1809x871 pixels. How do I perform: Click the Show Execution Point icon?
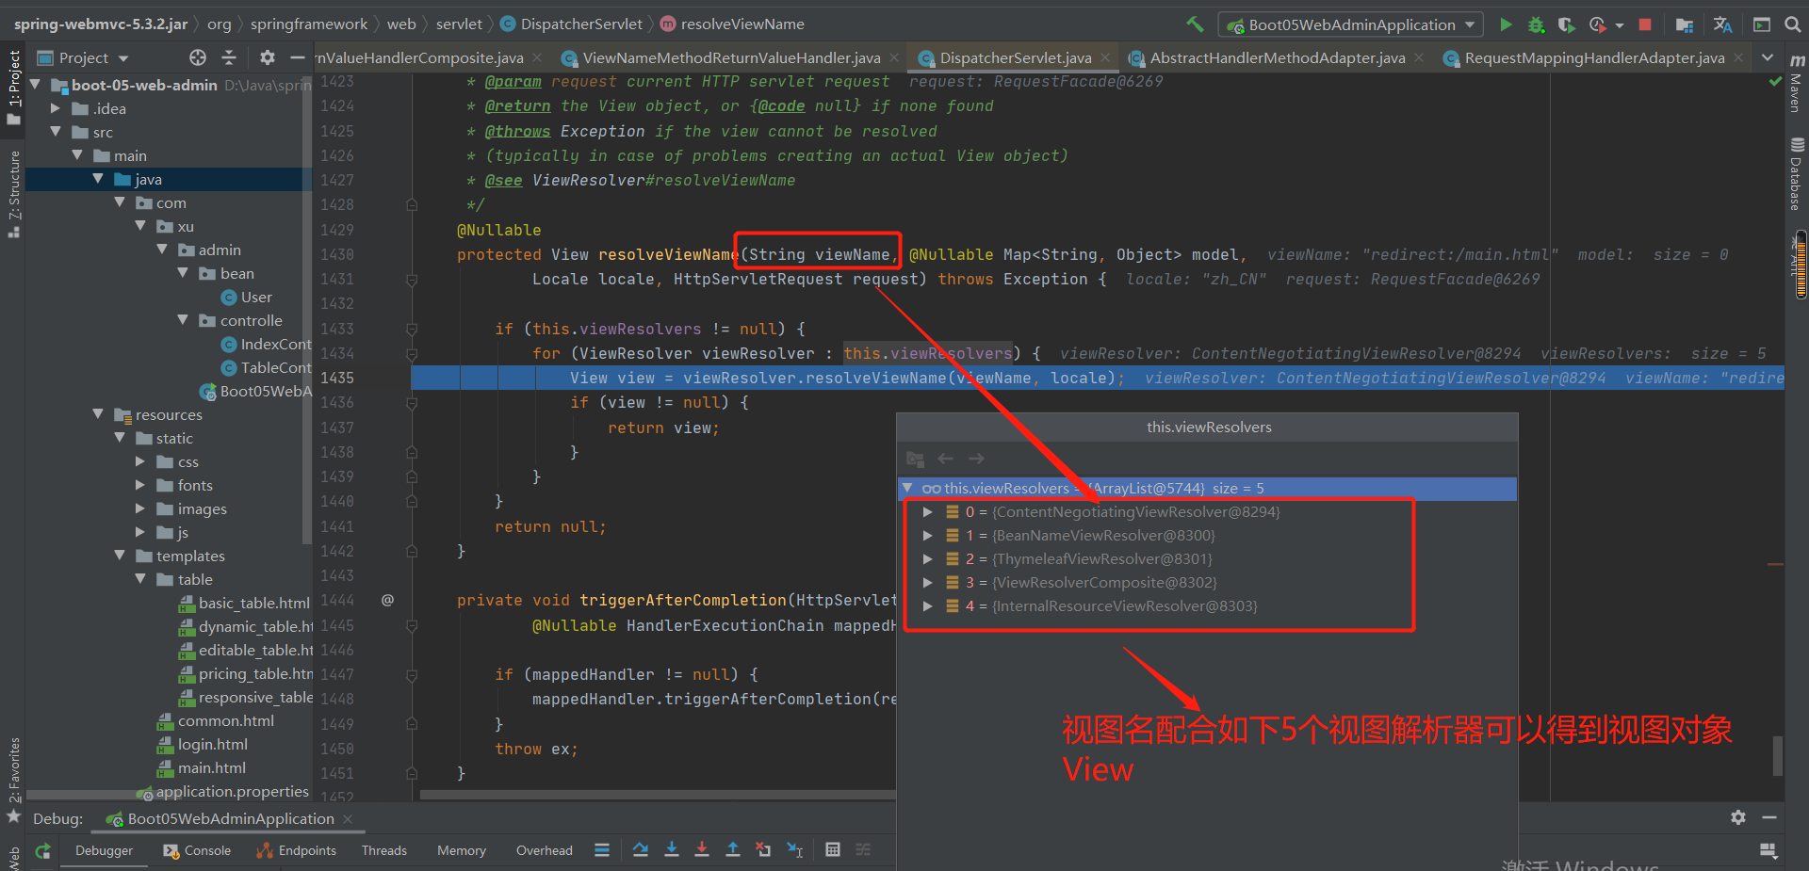(602, 850)
